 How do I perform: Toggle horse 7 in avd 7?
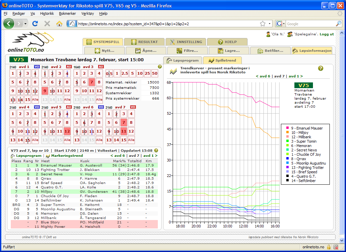(x=124, y=123)
